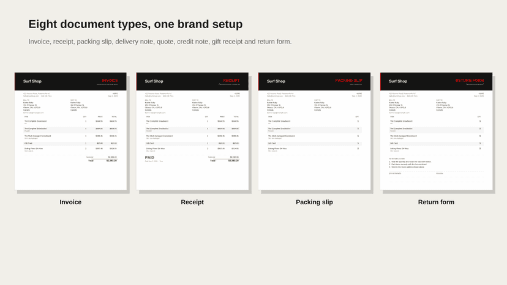Click 'Surf Shop' on the Packing slip document
This screenshot has width=507, height=285.
[276, 81]
